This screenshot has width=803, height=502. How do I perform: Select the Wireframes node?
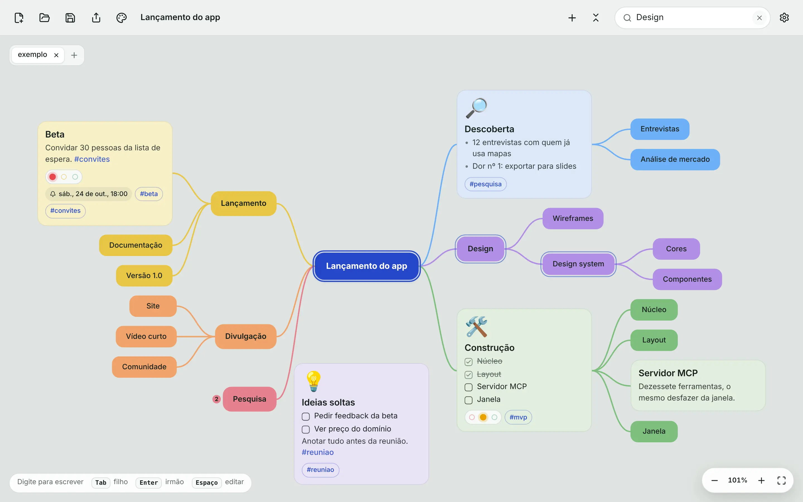click(x=573, y=218)
